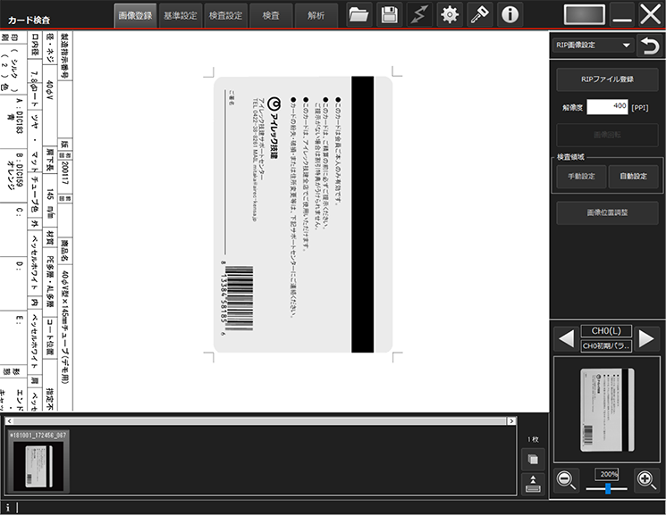This screenshot has height=515, width=666.
Task: Open settings with the gear icon
Action: tap(450, 15)
